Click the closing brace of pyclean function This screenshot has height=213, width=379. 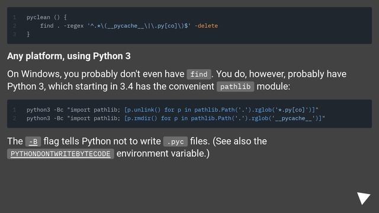point(28,34)
